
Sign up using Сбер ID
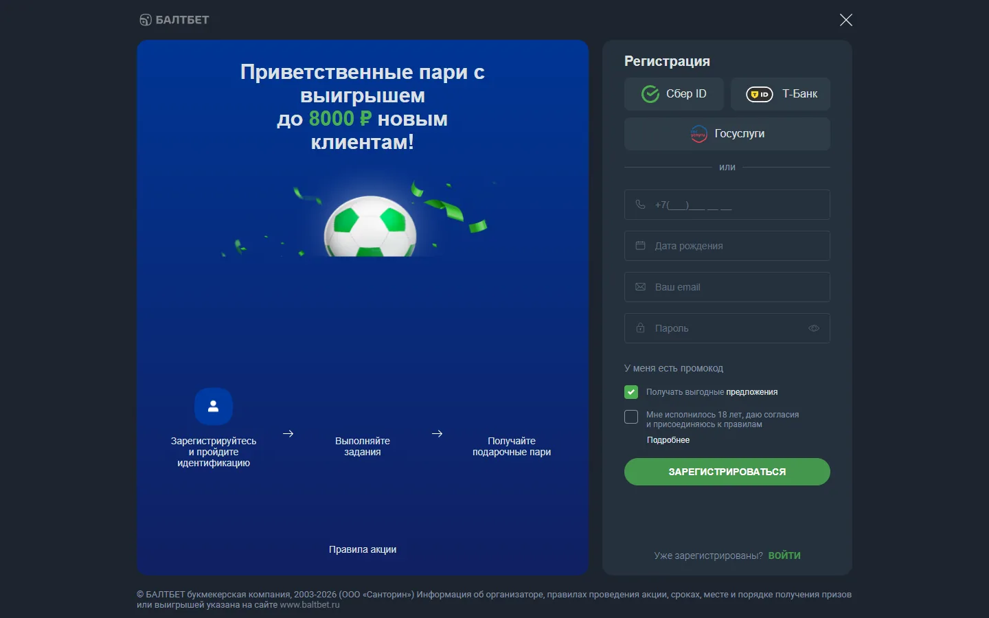click(674, 94)
